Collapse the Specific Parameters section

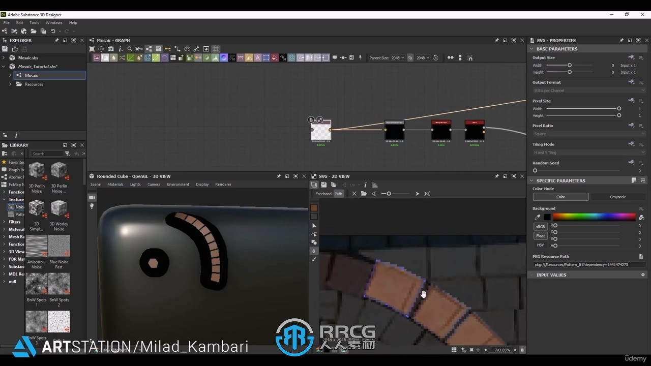pyautogui.click(x=532, y=180)
